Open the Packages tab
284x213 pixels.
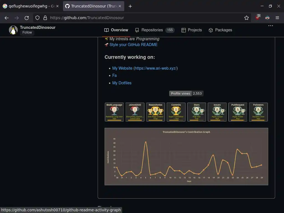[x=220, y=30]
